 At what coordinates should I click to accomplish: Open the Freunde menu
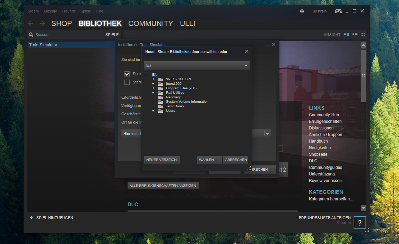[69, 11]
